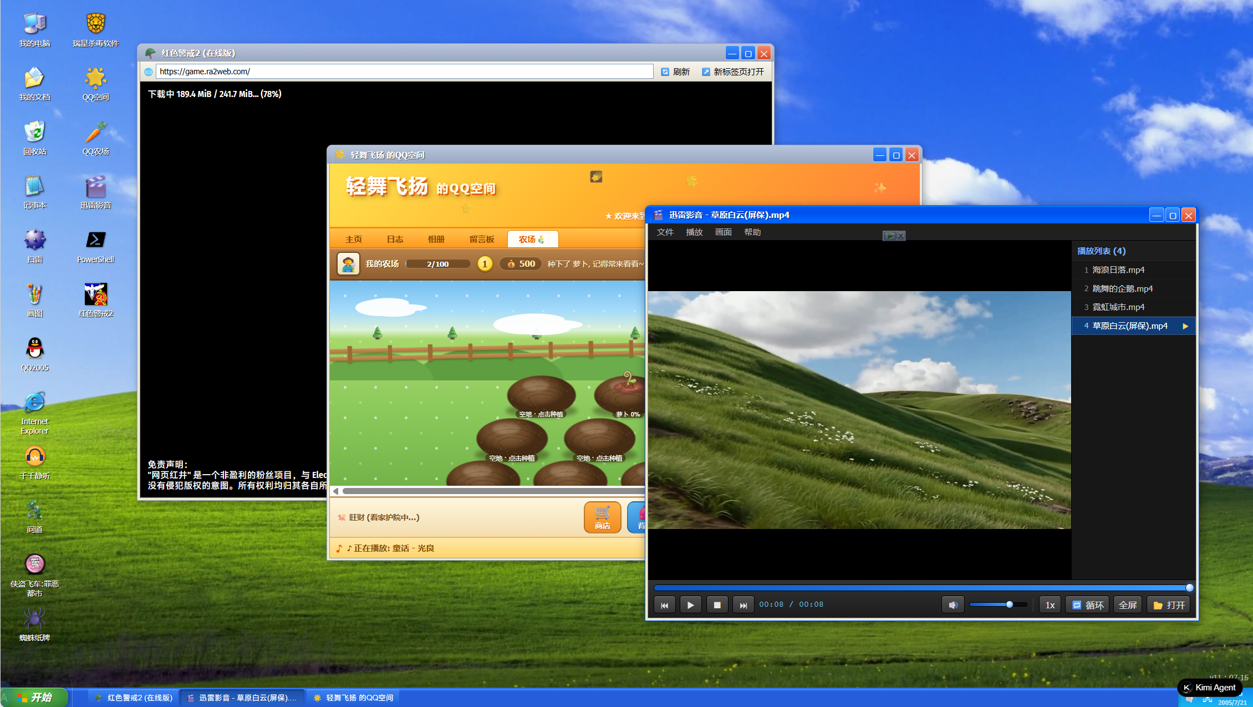Select the 蜘蛛纸牌 spider solitaire icon
The width and height of the screenshot is (1253, 707).
pyautogui.click(x=34, y=624)
